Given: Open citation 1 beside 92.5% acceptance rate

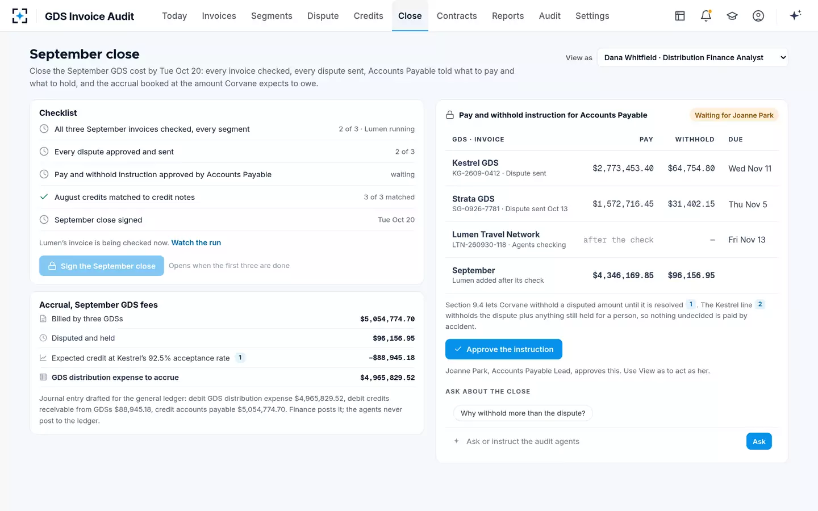Looking at the screenshot, I should (x=240, y=358).
